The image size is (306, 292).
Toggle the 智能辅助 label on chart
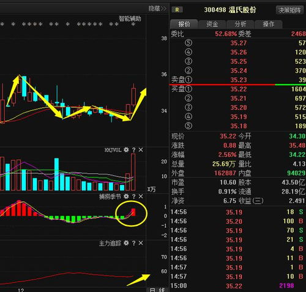pos(130,19)
